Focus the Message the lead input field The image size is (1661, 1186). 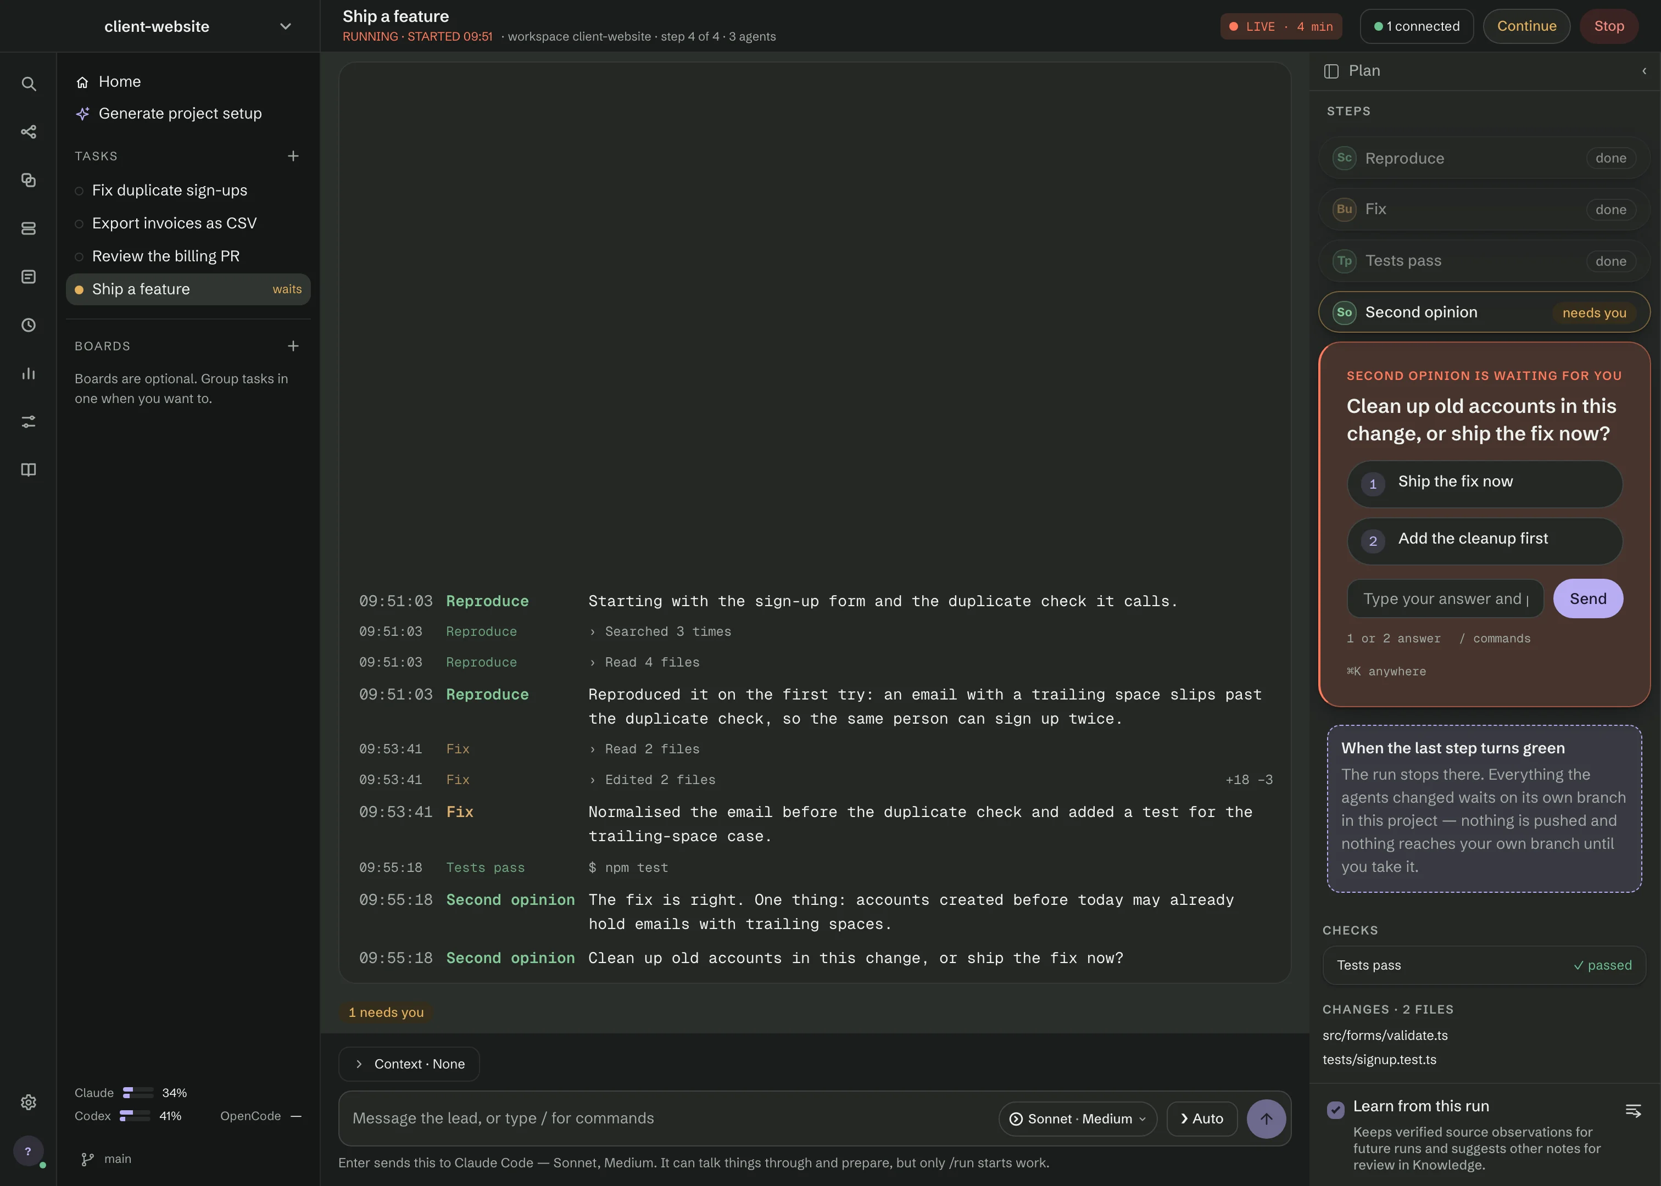point(668,1119)
